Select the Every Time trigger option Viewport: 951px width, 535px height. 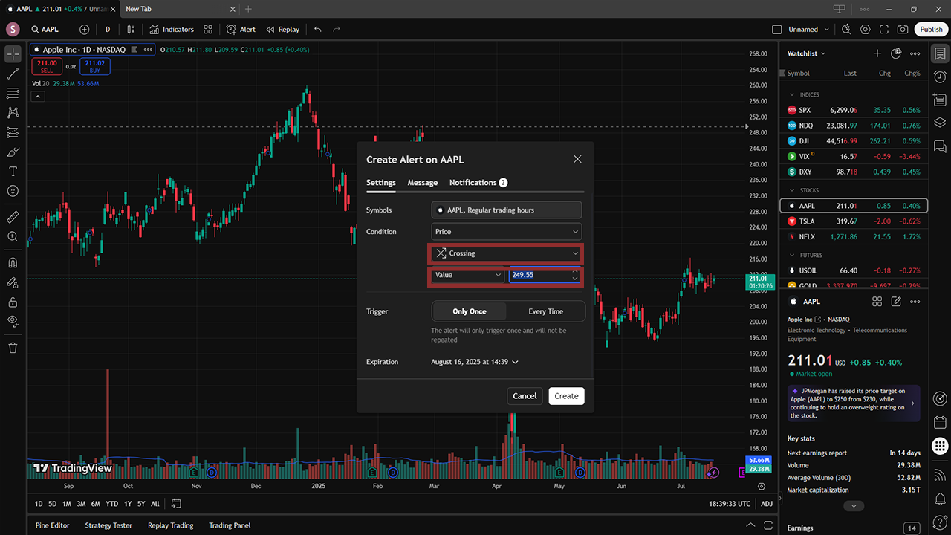point(545,311)
